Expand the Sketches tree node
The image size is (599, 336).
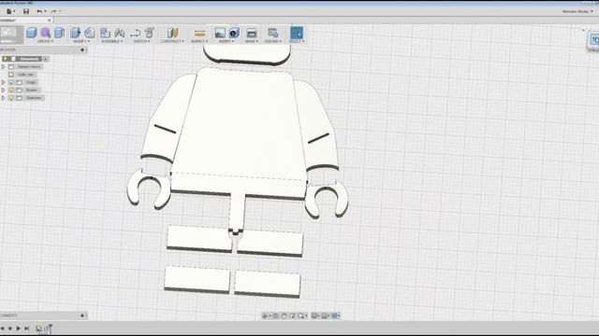(x=4, y=98)
